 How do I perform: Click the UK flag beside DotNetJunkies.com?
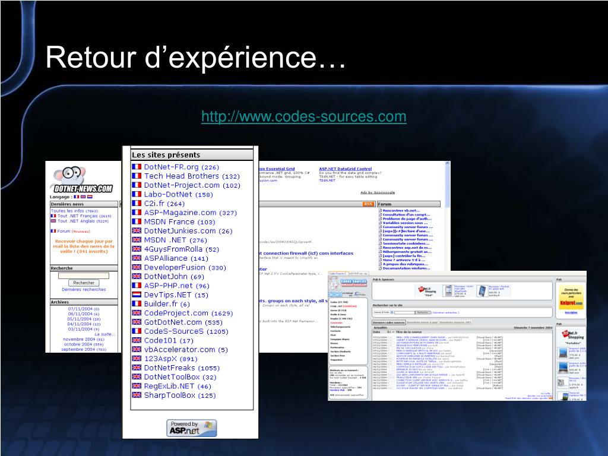(137, 231)
